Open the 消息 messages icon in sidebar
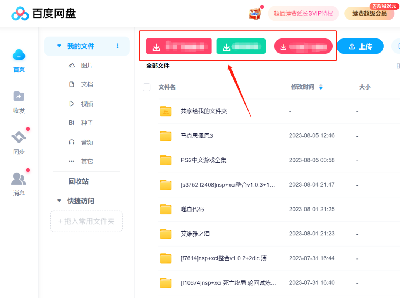The height and width of the screenshot is (298, 400). [19, 178]
